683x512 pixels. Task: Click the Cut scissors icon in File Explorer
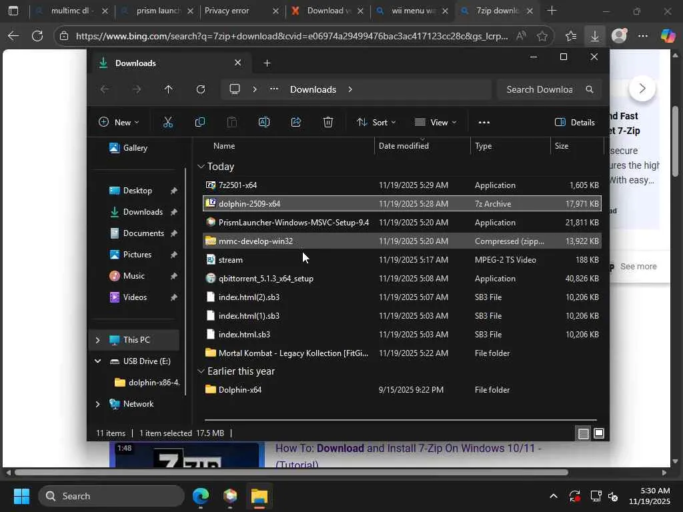click(167, 123)
